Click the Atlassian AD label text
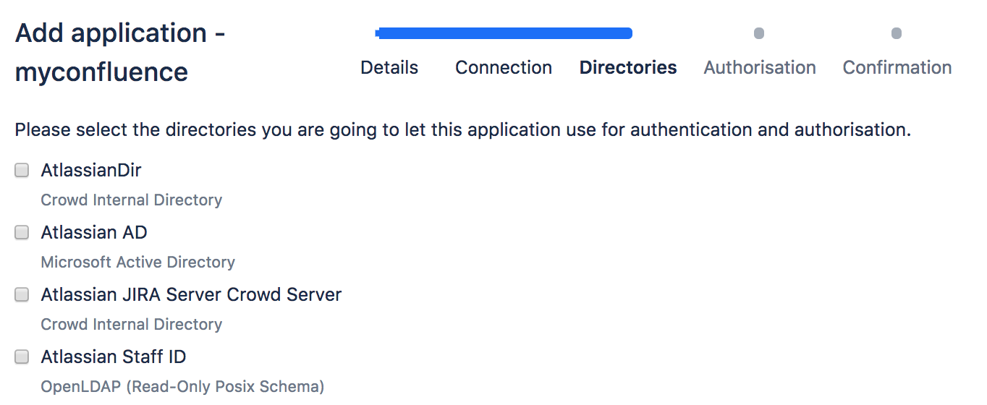The image size is (987, 405). coord(94,233)
